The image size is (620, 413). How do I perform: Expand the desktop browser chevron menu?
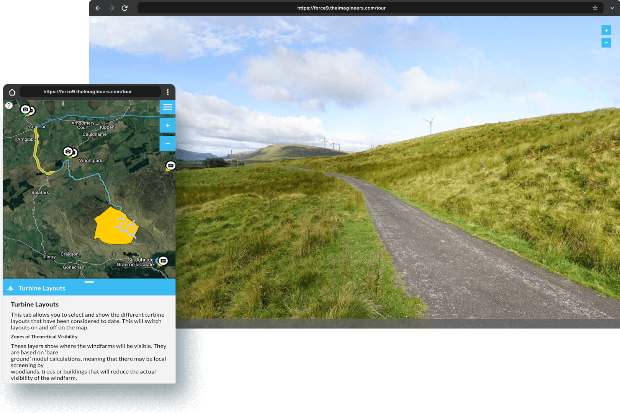(612, 8)
